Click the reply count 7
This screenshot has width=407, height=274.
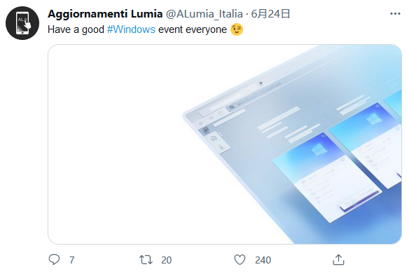pyautogui.click(x=72, y=260)
